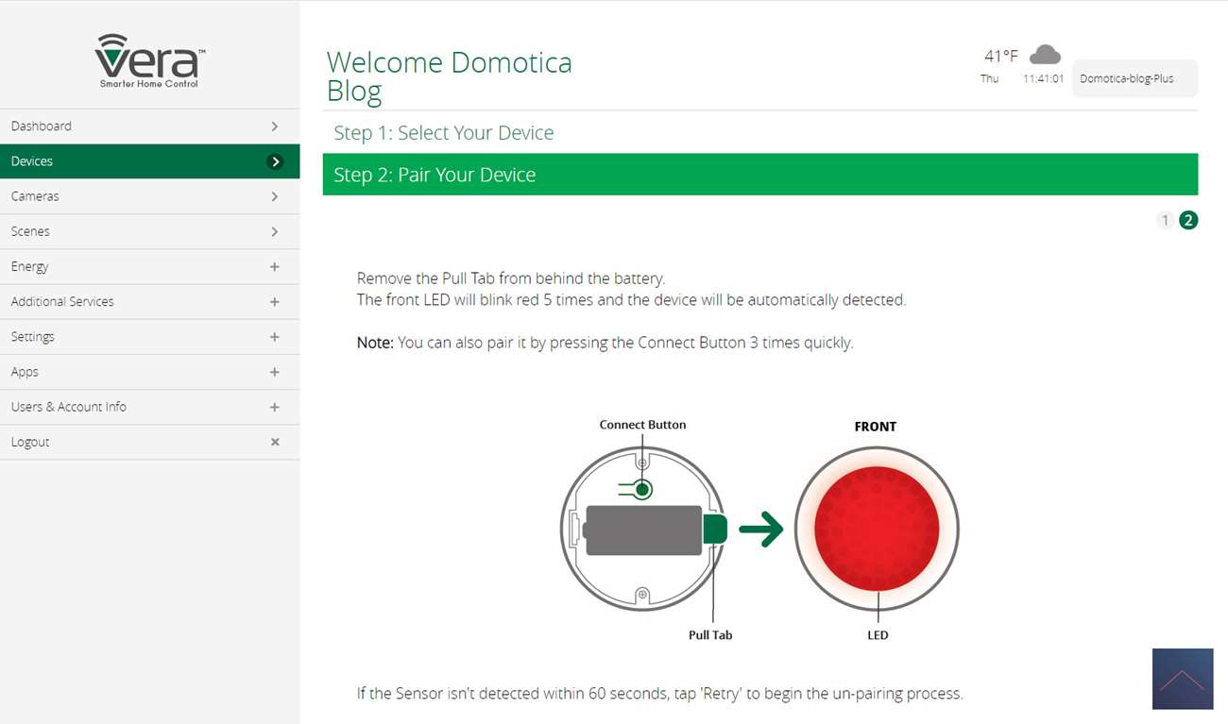Screen dimensions: 1228x724
Task: Click the Vera logo
Action: click(150, 61)
